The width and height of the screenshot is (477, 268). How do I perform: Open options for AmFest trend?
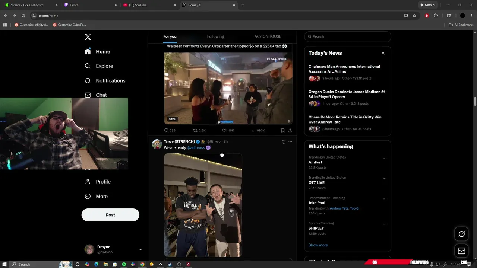click(x=384, y=158)
